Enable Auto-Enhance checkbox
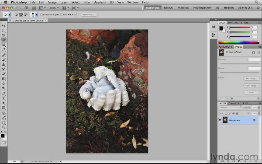Image resolution: width=262 pixels, height=164 pixels. tap(61, 15)
